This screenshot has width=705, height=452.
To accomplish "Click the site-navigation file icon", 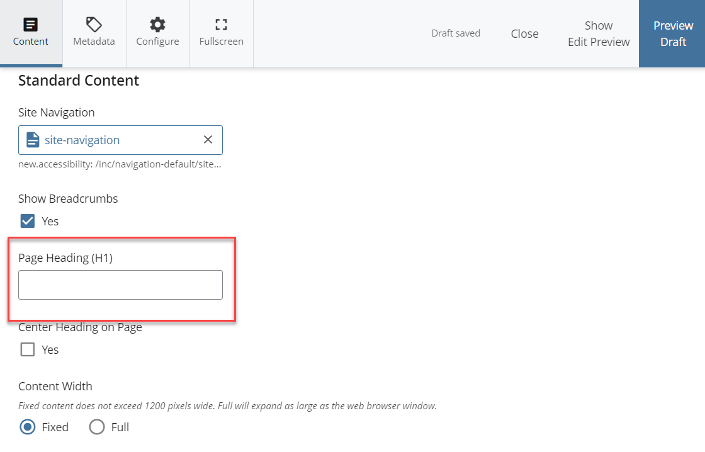I will pos(33,140).
